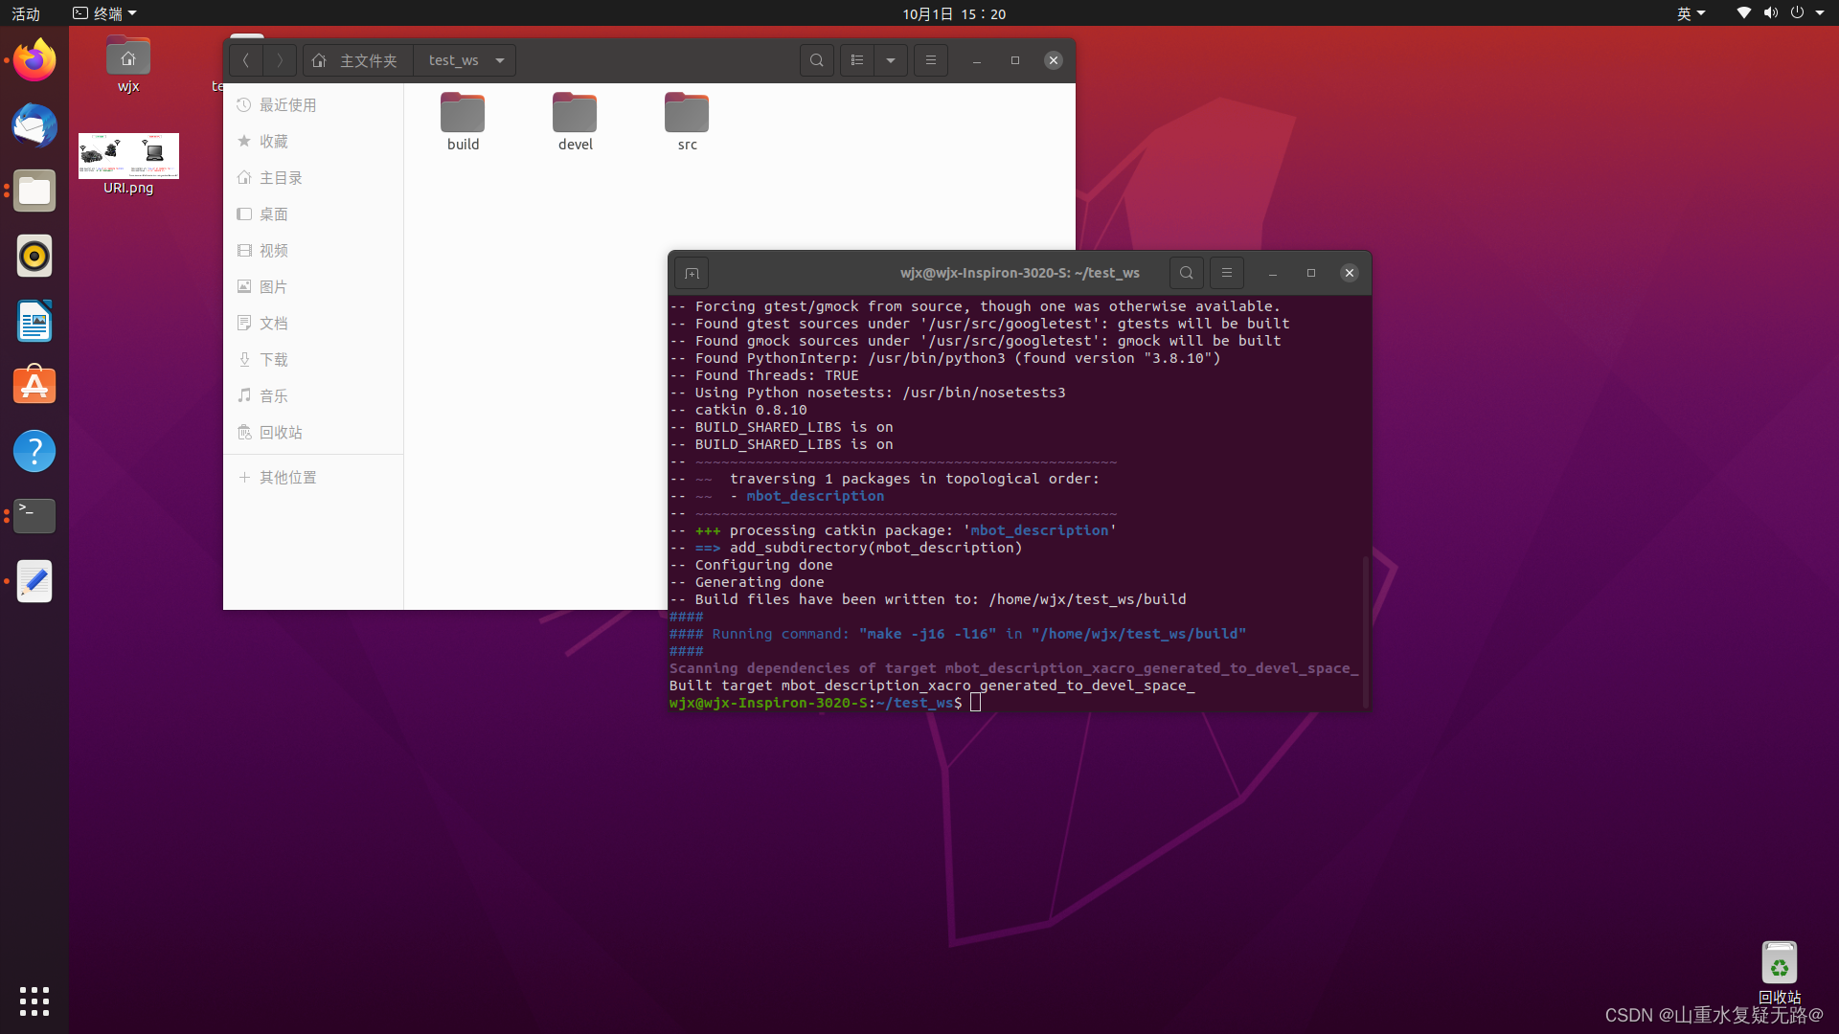Open the test_ws path bar dropdown

tap(500, 60)
